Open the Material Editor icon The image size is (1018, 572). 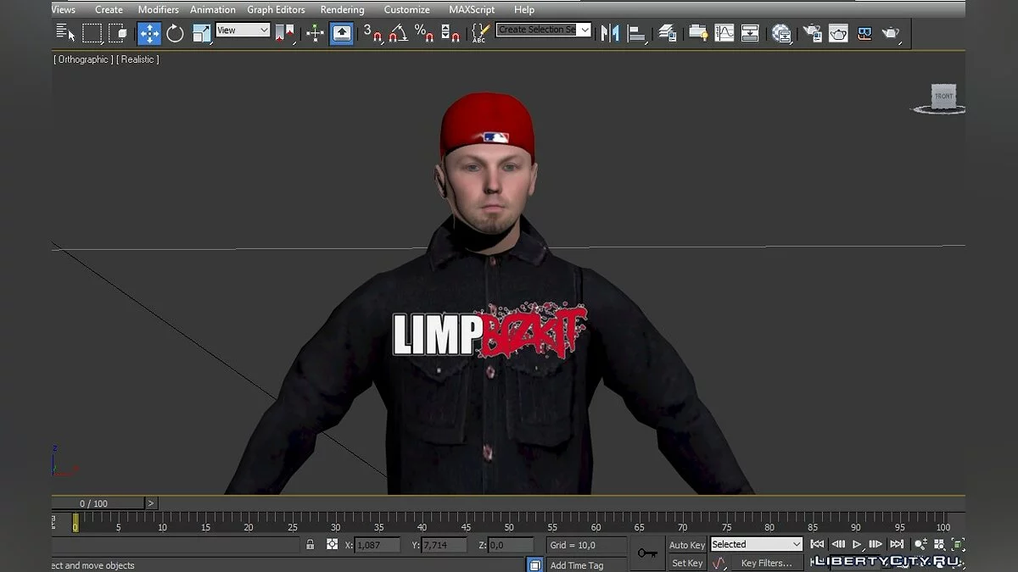pyautogui.click(x=781, y=33)
